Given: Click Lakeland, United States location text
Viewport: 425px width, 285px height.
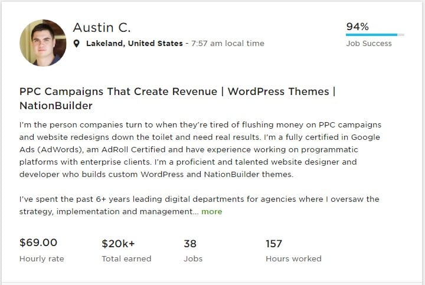Looking at the screenshot, I should pyautogui.click(x=134, y=44).
